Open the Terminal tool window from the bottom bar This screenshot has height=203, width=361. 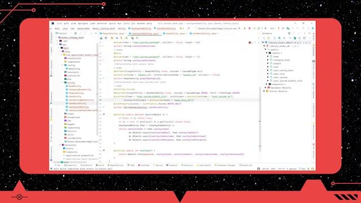pyautogui.click(x=171, y=165)
